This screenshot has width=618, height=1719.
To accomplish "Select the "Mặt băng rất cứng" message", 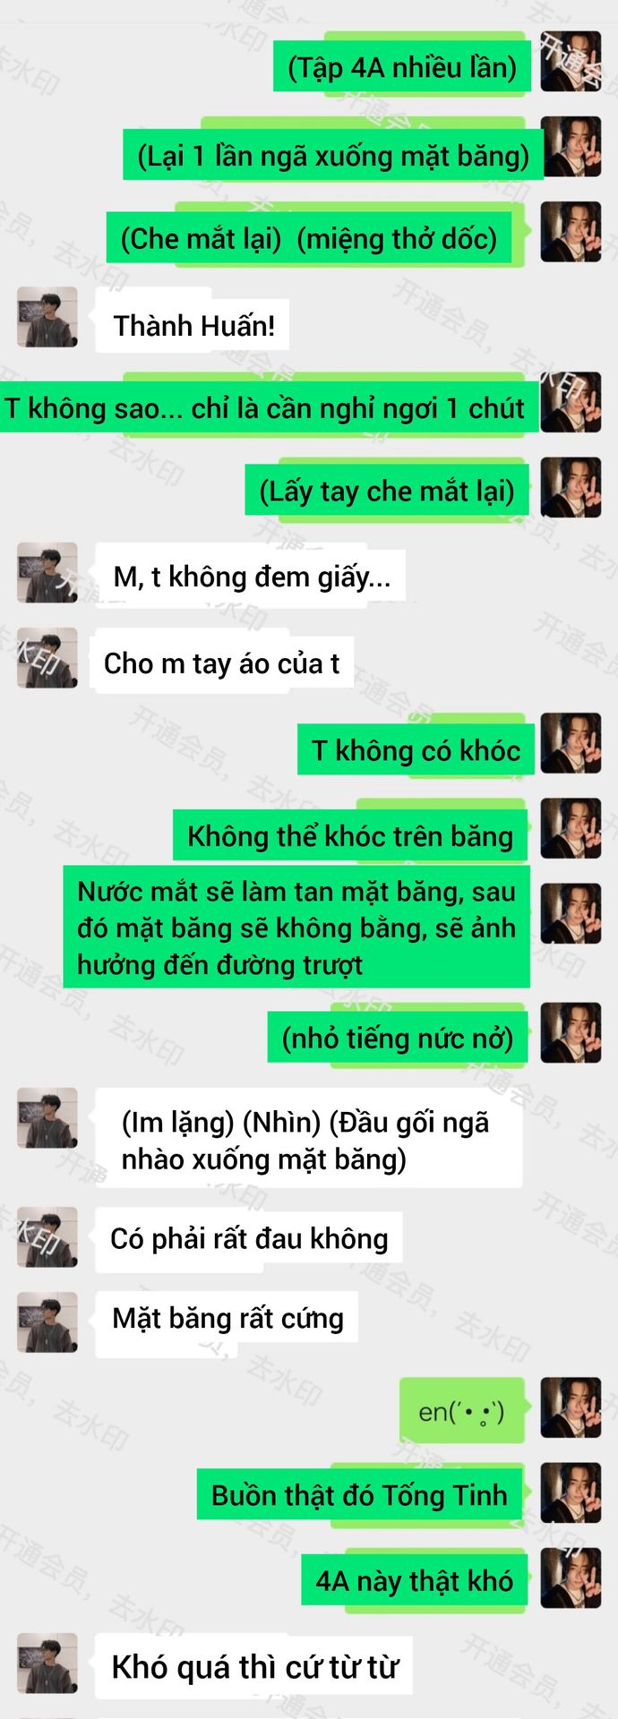I will (227, 1317).
